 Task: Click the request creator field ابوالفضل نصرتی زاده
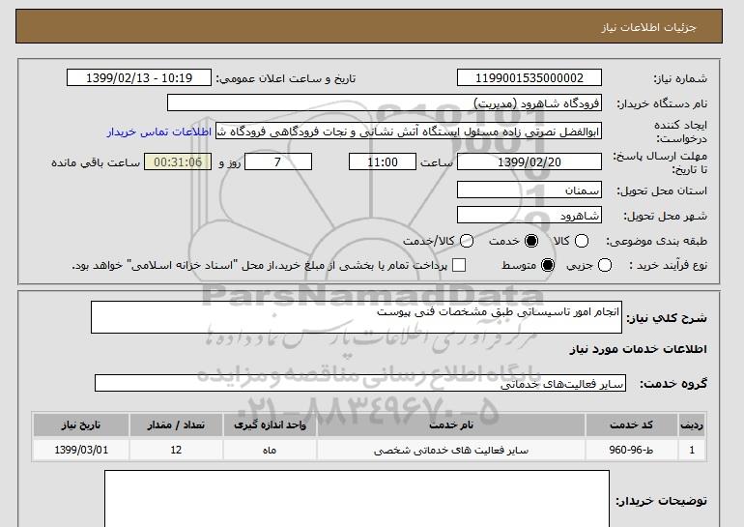coord(409,132)
